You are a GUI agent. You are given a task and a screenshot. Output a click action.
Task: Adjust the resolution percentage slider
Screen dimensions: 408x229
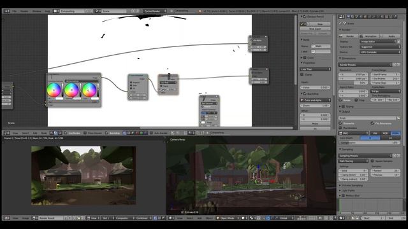[353, 83]
